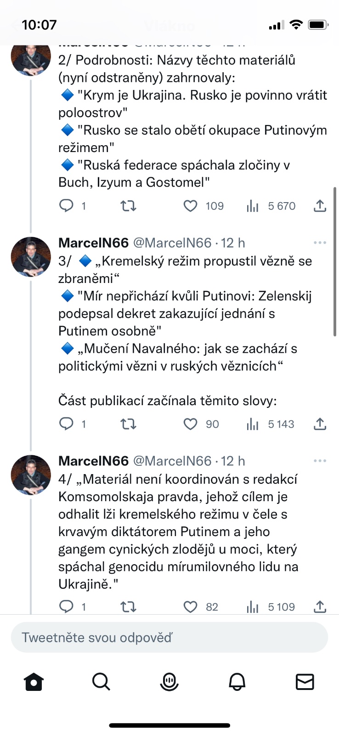Open the Spaces tab

pyautogui.click(x=169, y=682)
